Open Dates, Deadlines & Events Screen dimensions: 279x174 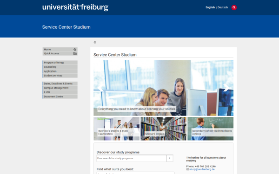pyautogui.click(x=60, y=84)
